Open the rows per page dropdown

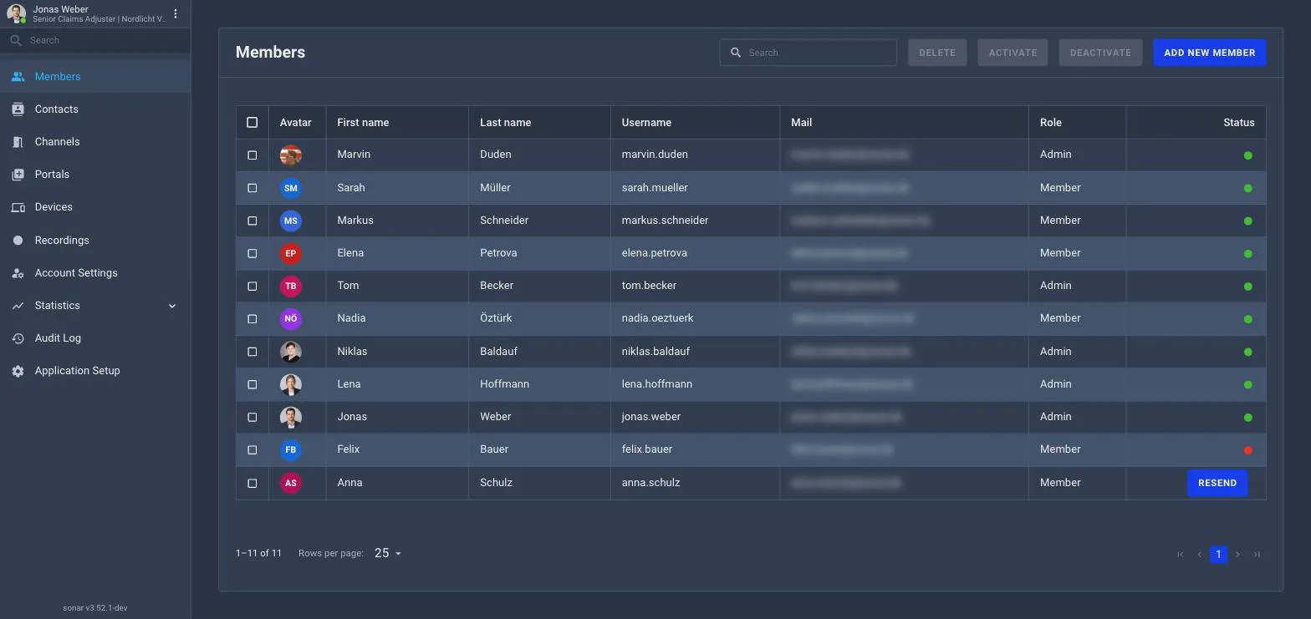tap(388, 553)
